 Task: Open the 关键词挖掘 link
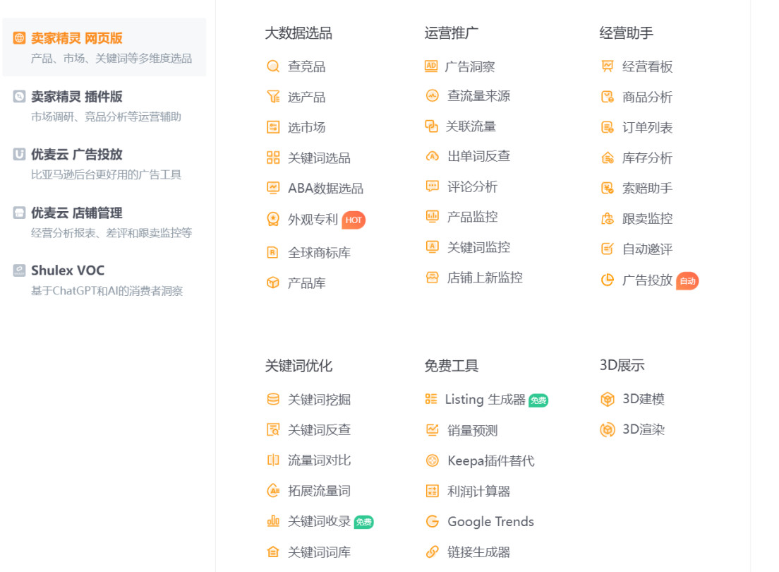(x=319, y=400)
